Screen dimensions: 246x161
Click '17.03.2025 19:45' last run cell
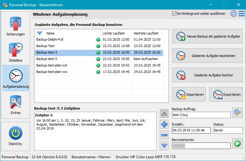tap(116, 72)
